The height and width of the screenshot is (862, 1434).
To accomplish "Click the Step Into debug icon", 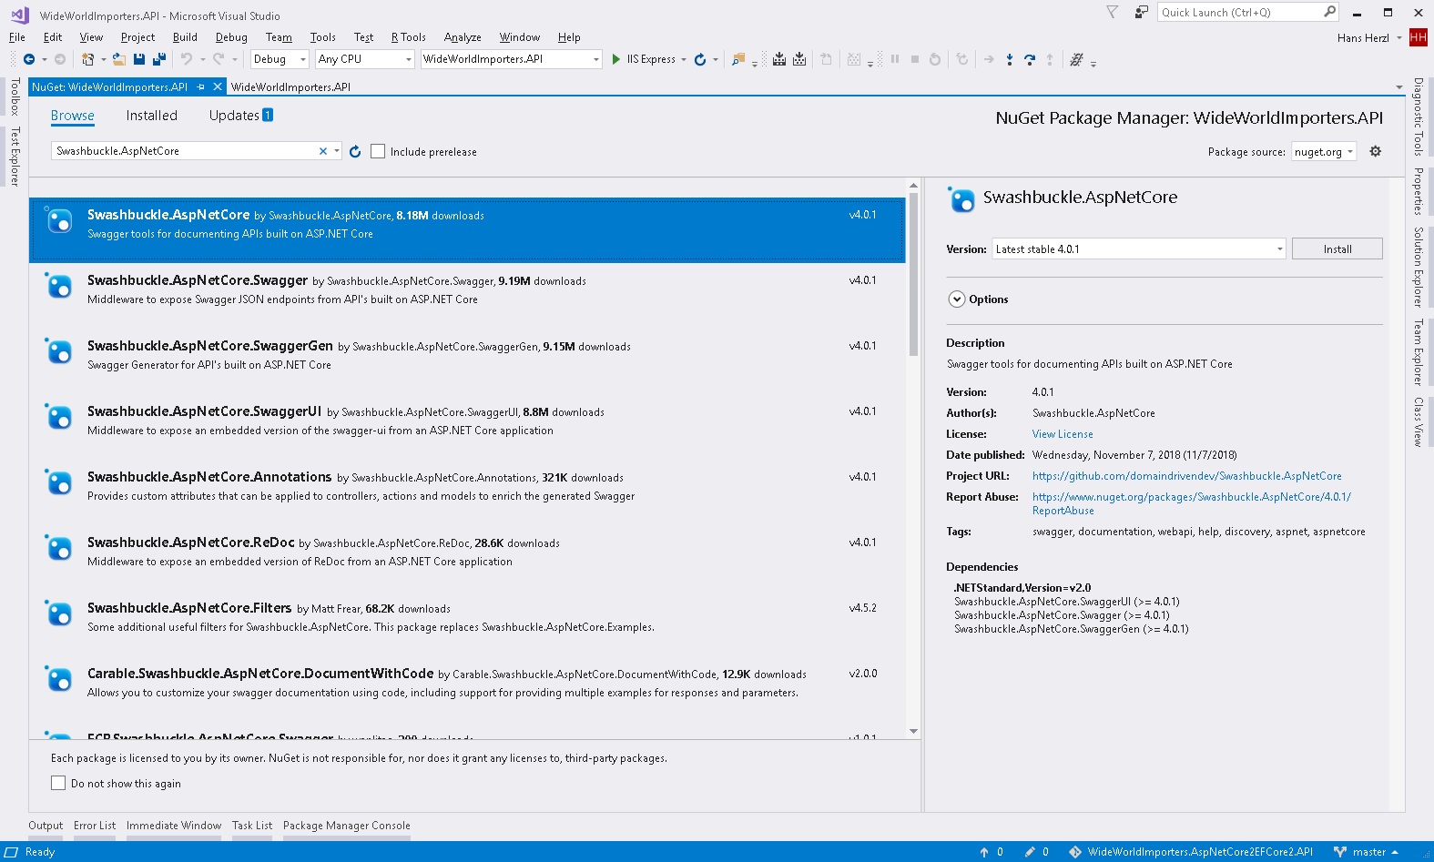I will coord(1009,59).
